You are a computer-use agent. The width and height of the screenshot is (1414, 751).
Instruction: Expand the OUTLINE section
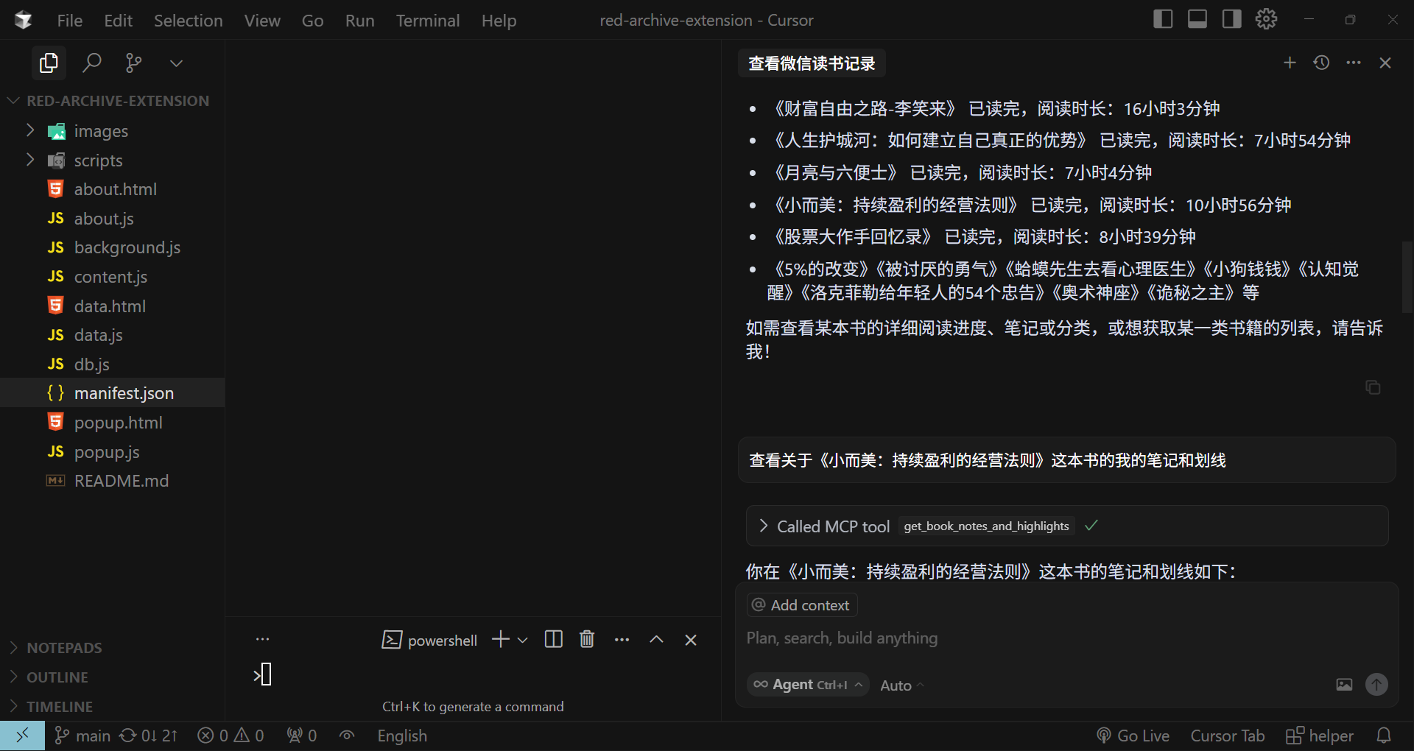point(112,677)
